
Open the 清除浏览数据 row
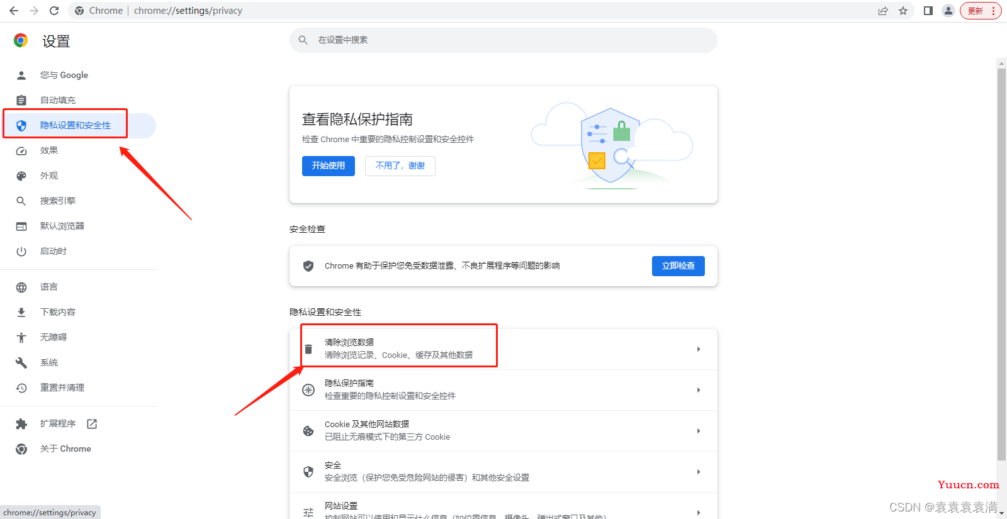[x=503, y=349]
